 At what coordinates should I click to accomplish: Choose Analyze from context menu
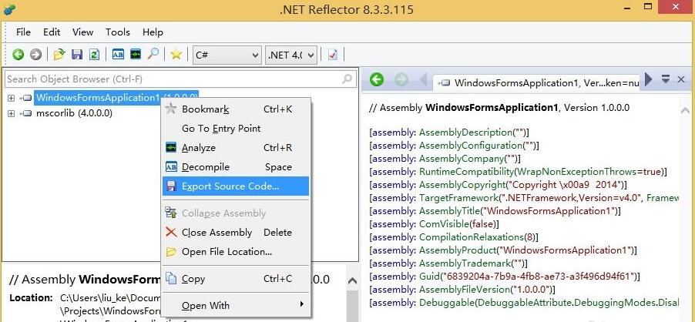tap(236, 147)
